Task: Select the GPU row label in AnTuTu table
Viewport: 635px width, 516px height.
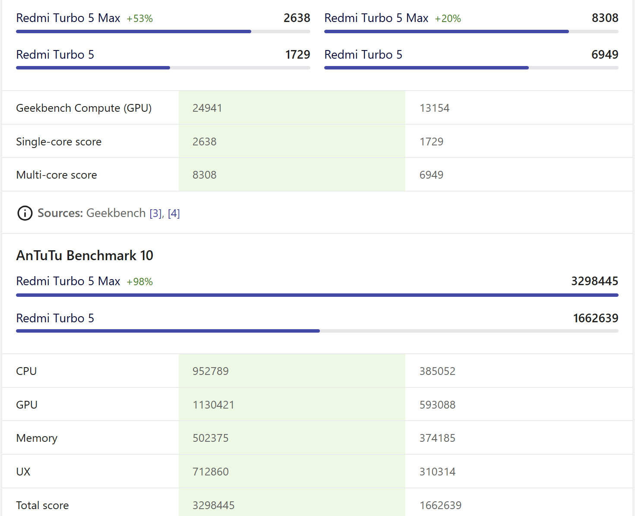Action: click(27, 405)
